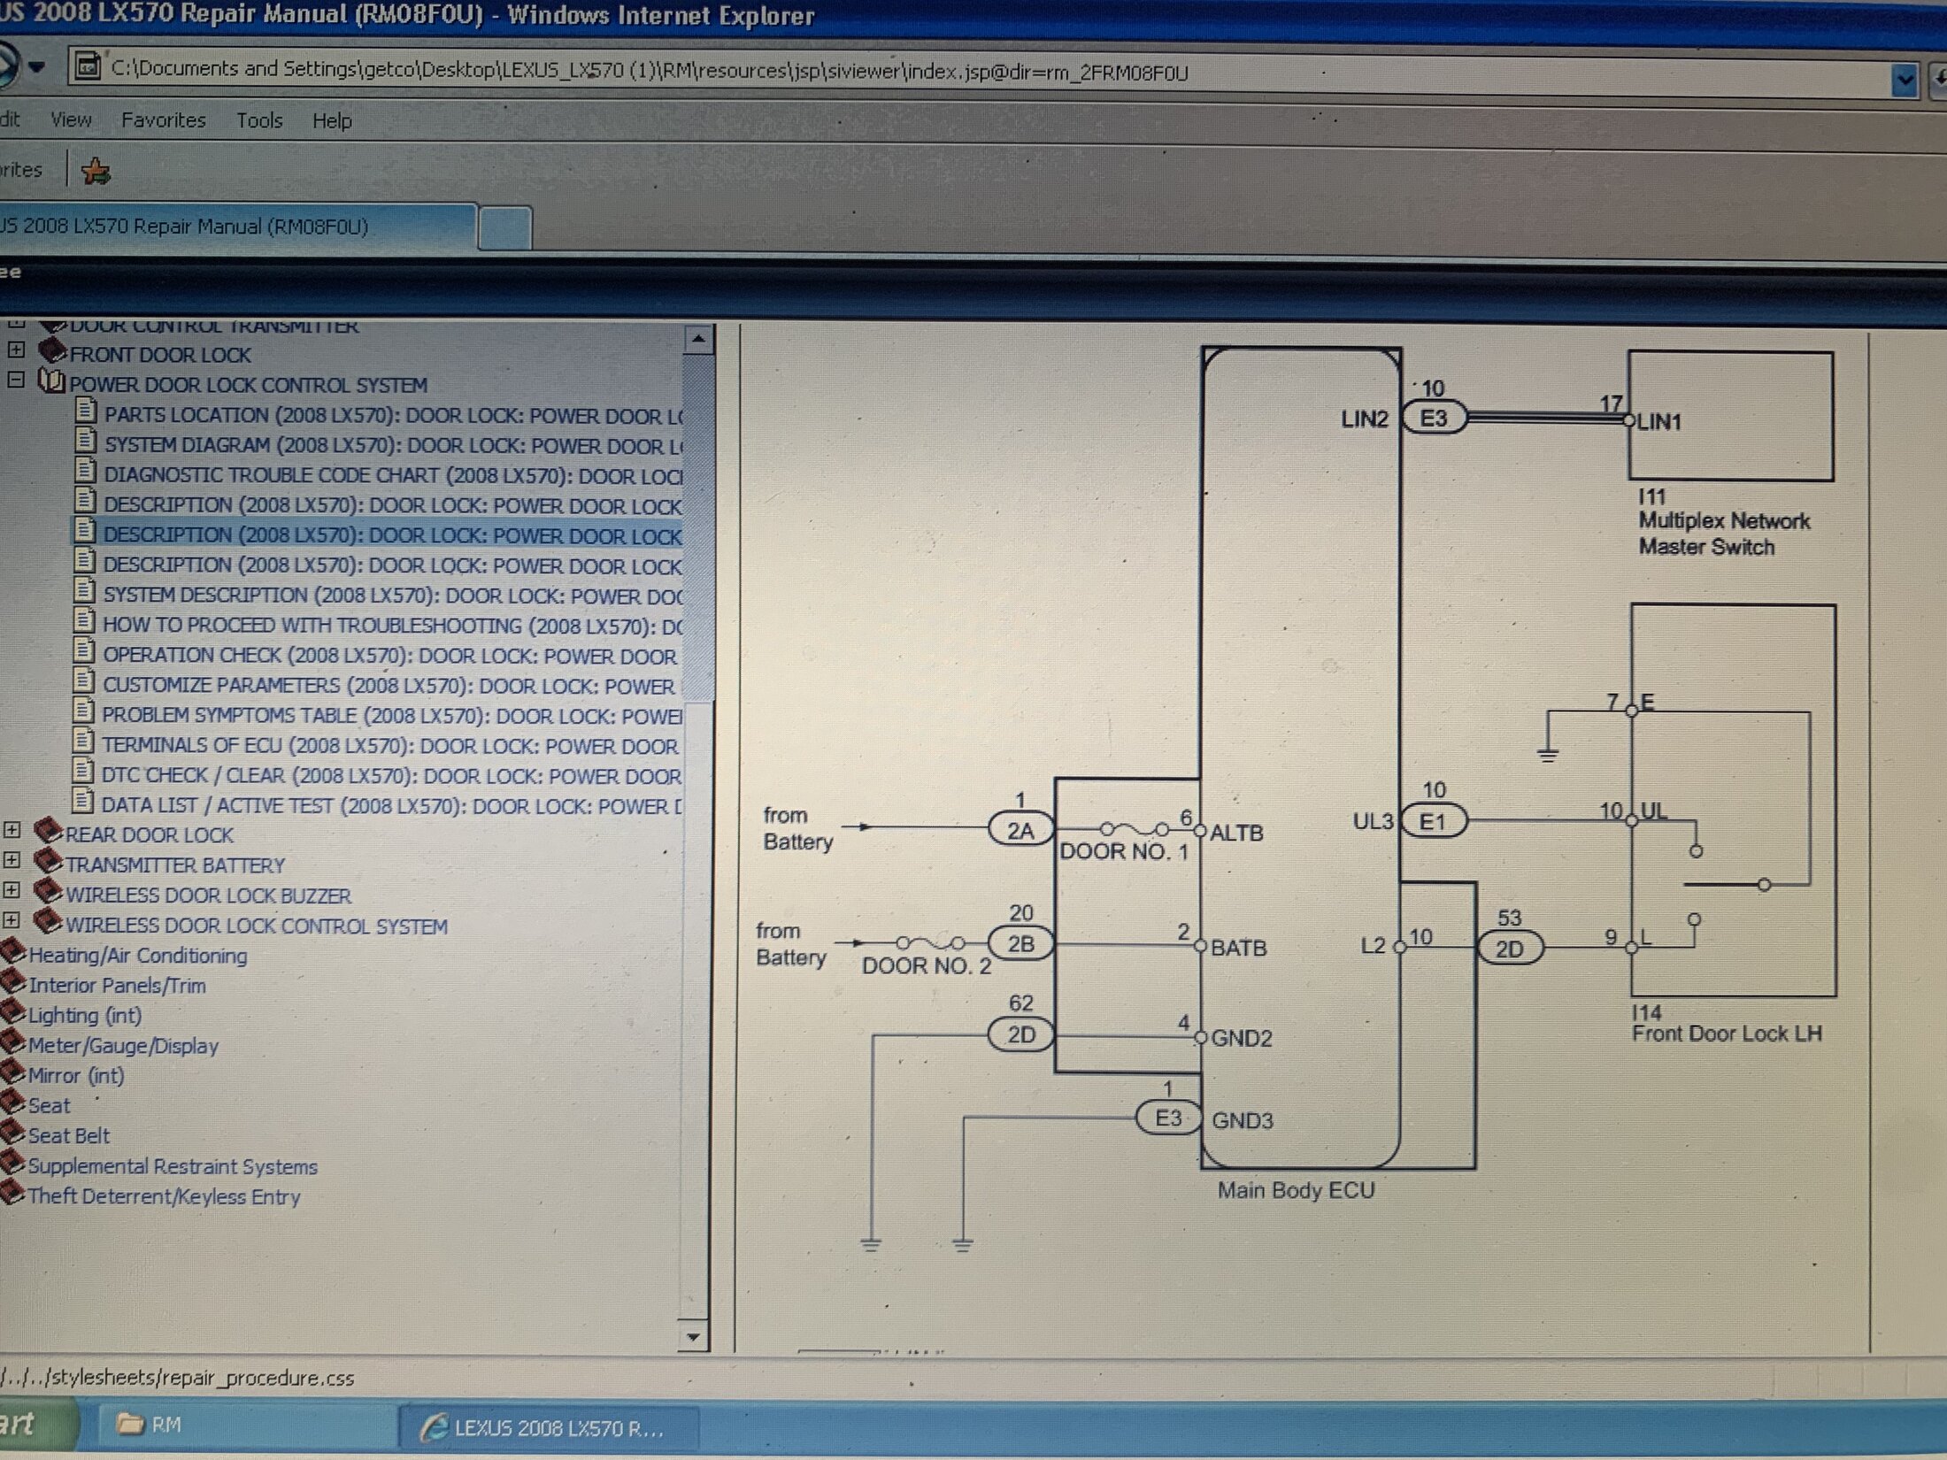Click the HOW TO PROCEED document icon
The image size is (1947, 1460).
click(x=84, y=620)
